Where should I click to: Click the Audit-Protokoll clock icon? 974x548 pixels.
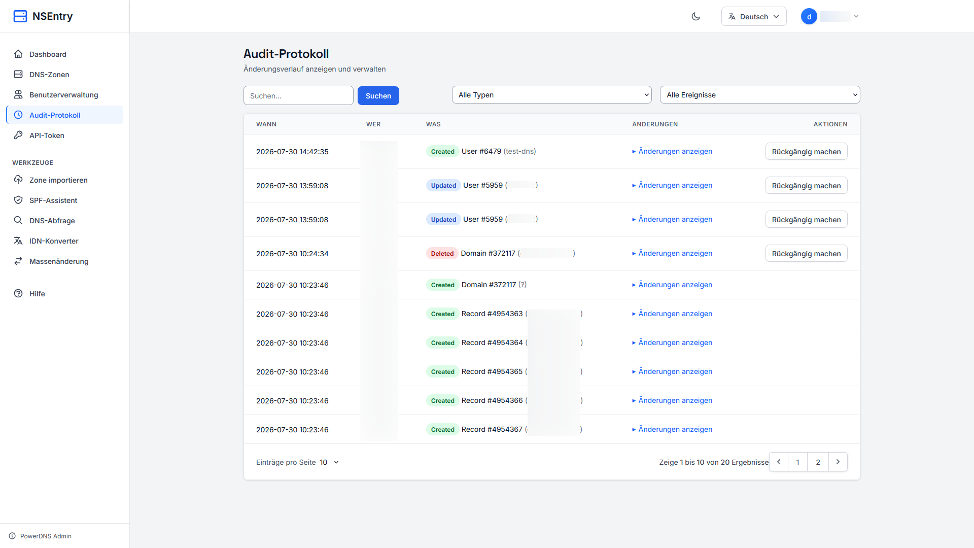point(18,115)
